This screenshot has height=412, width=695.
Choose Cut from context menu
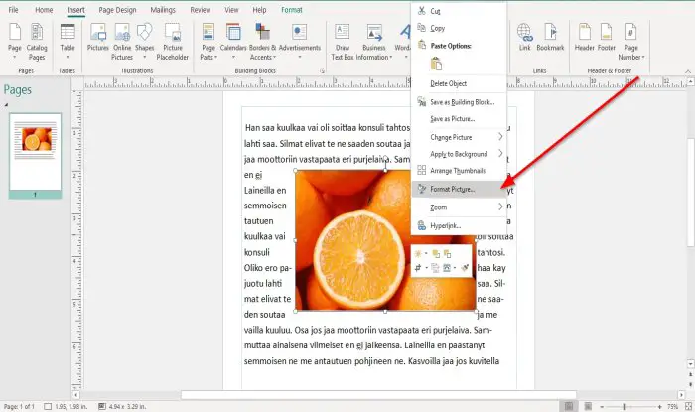tap(459, 11)
